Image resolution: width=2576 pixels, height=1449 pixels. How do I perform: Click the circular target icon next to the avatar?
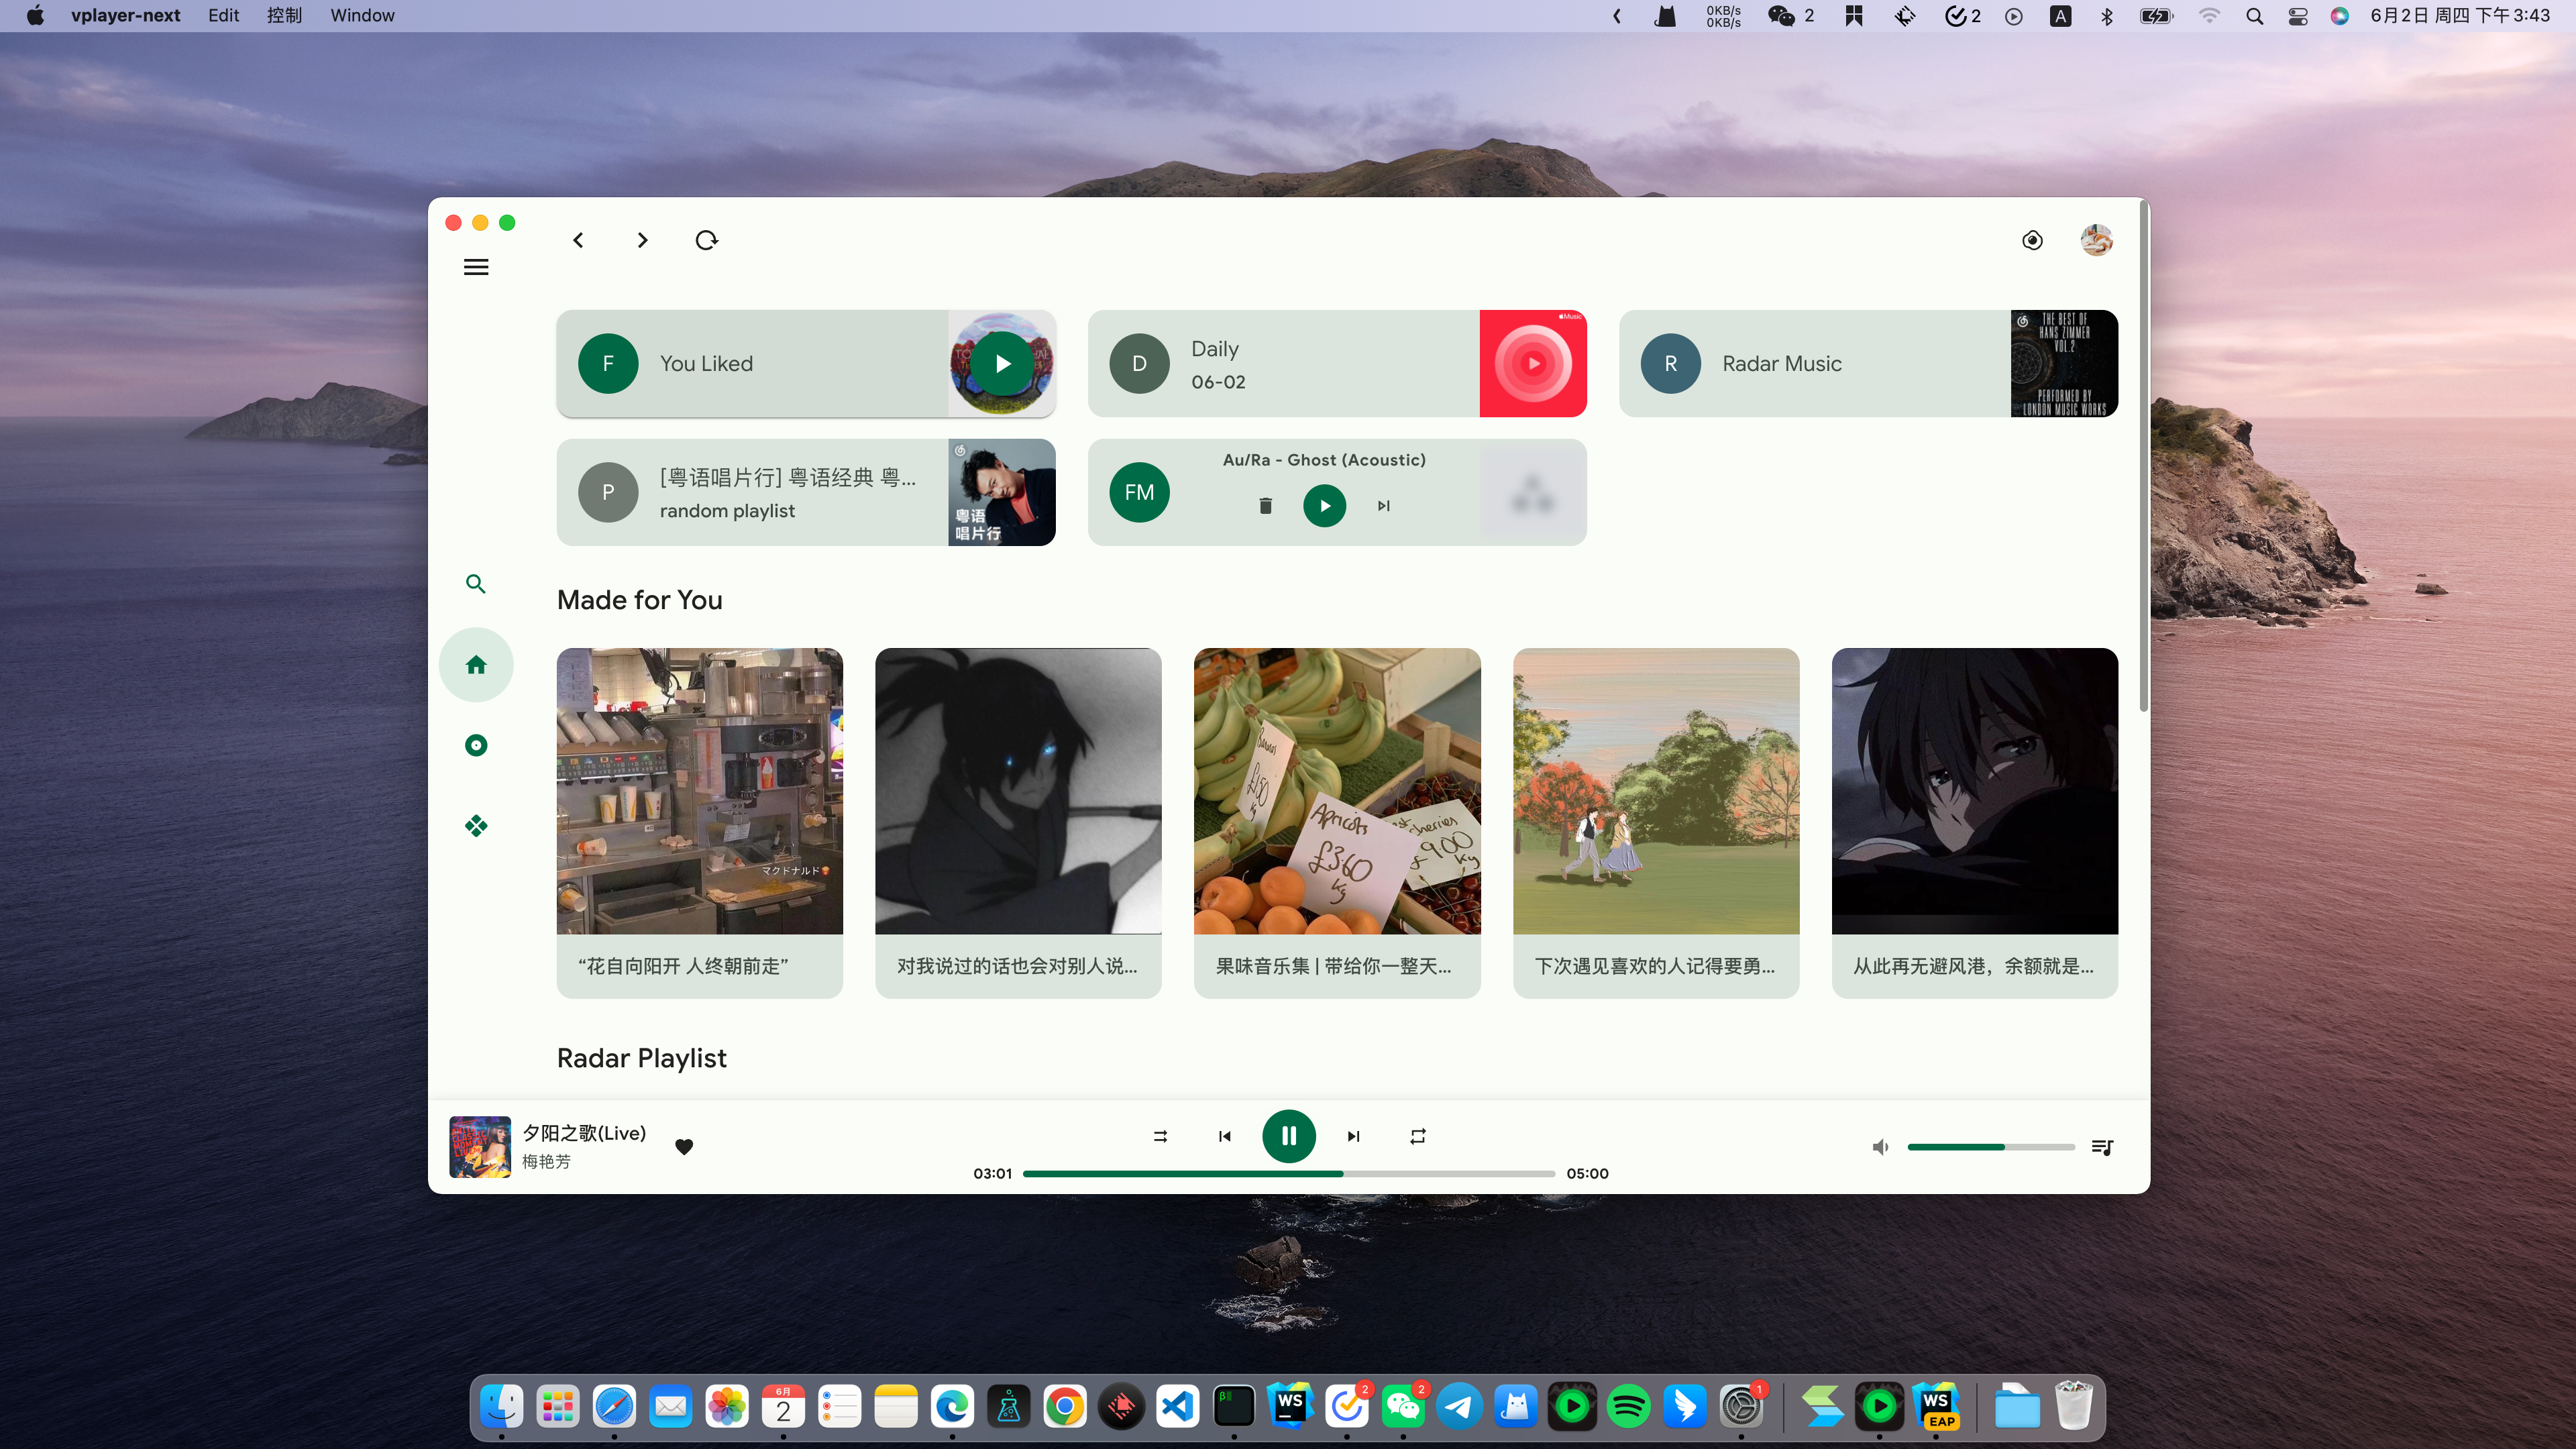(2032, 240)
